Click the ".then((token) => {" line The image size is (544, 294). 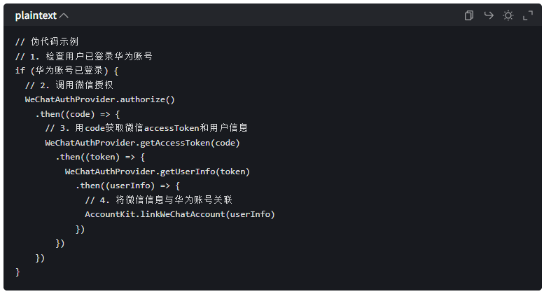pyautogui.click(x=100, y=157)
